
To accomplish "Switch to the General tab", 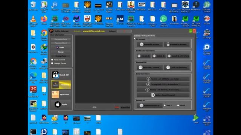I will [x=137, y=36].
